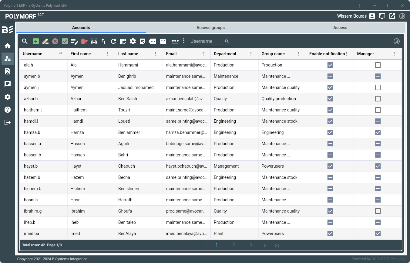The width and height of the screenshot is (410, 263).
Task: Uncheck Enable notification for azhar.b
Action: pyautogui.click(x=330, y=99)
